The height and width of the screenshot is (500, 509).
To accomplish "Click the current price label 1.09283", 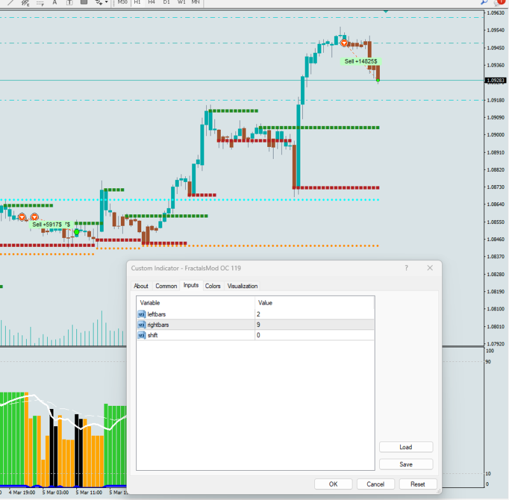I will pyautogui.click(x=496, y=80).
